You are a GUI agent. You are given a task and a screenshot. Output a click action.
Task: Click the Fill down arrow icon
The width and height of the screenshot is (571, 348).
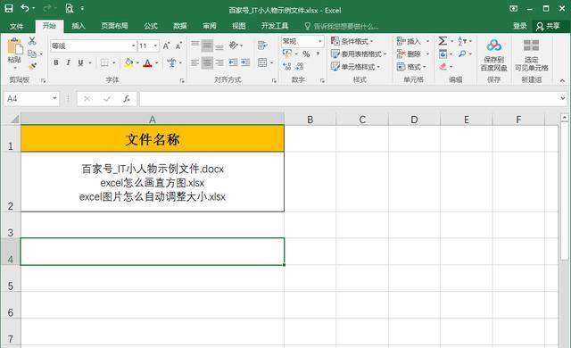click(x=443, y=54)
